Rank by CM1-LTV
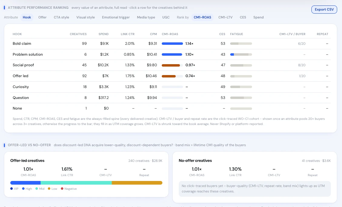 click(x=225, y=17)
